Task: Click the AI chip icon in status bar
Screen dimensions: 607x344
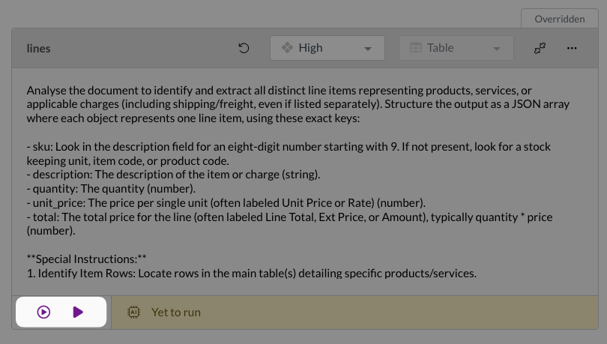Action: [x=134, y=312]
